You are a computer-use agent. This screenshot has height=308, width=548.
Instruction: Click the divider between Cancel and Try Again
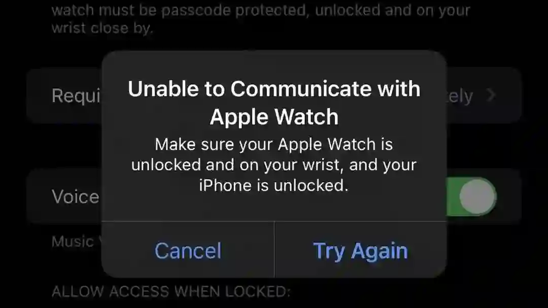coord(275,249)
